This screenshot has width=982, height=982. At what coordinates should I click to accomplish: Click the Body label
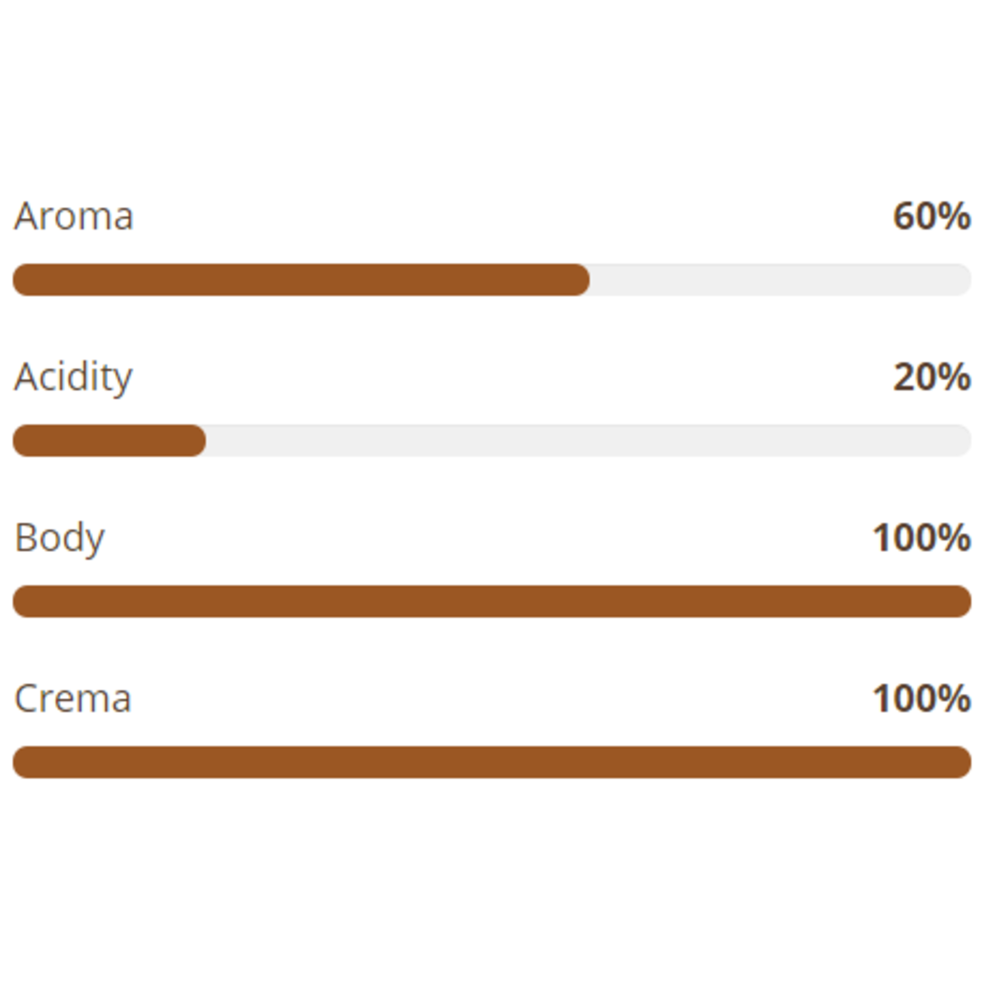[x=59, y=539]
